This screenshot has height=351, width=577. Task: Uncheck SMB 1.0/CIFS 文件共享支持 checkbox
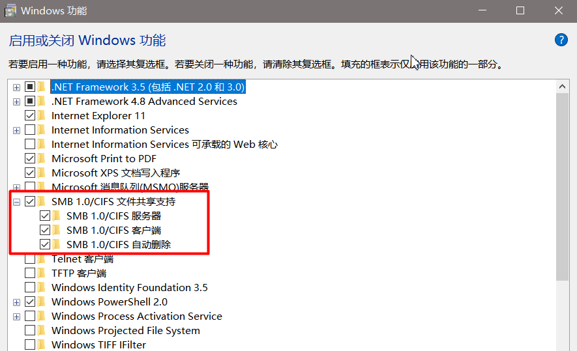pyautogui.click(x=30, y=202)
